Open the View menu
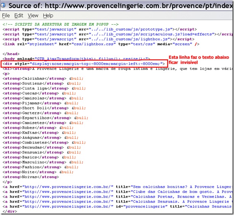This screenshot has height=215, width=234. pos(33,16)
